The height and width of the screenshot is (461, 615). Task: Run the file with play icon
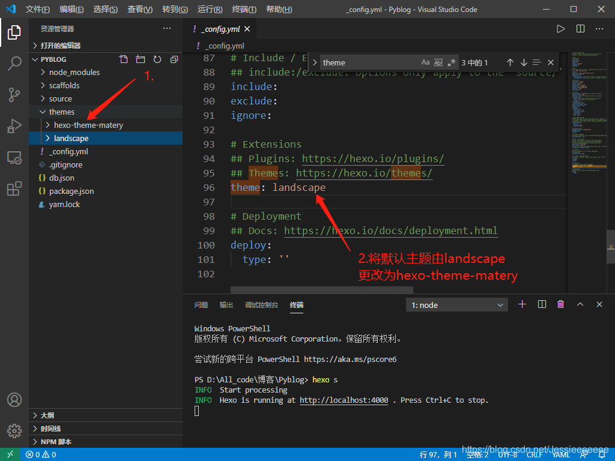[560, 29]
